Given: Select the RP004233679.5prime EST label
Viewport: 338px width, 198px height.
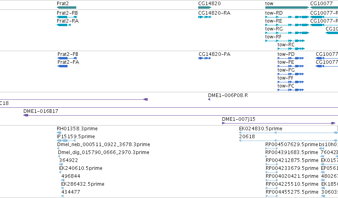Looking at the screenshot, I should (x=292, y=168).
